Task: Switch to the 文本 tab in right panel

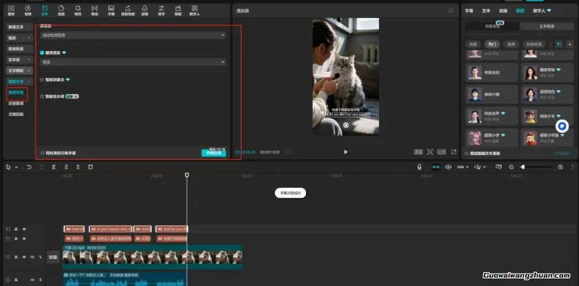Action: coord(486,11)
